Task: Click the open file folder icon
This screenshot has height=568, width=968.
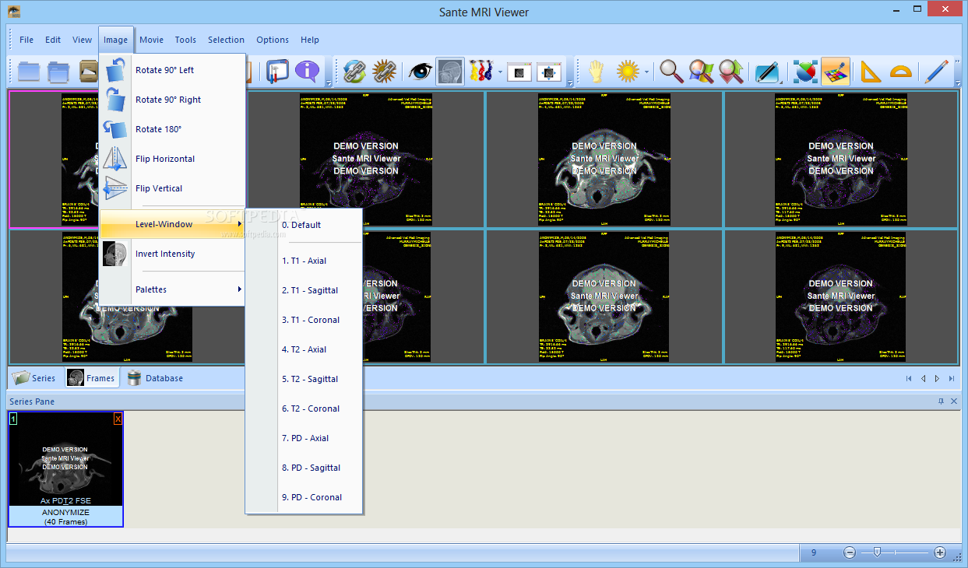Action: (x=29, y=72)
